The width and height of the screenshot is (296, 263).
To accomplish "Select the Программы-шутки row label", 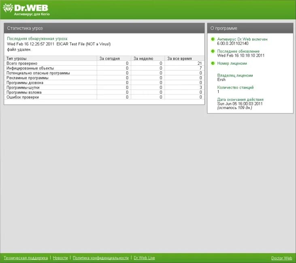I will pos(23,88).
